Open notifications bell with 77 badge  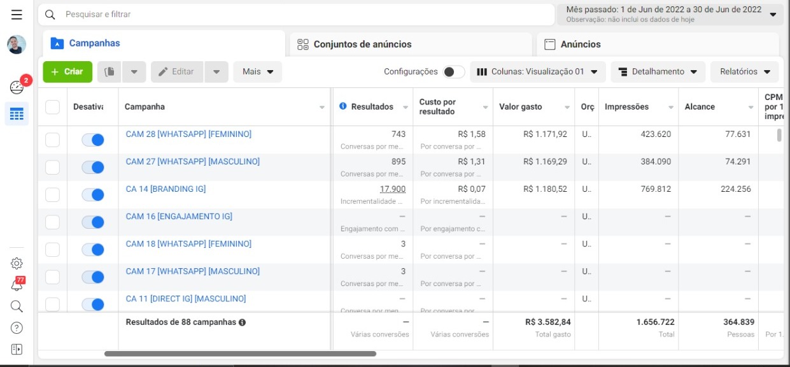pos(17,285)
